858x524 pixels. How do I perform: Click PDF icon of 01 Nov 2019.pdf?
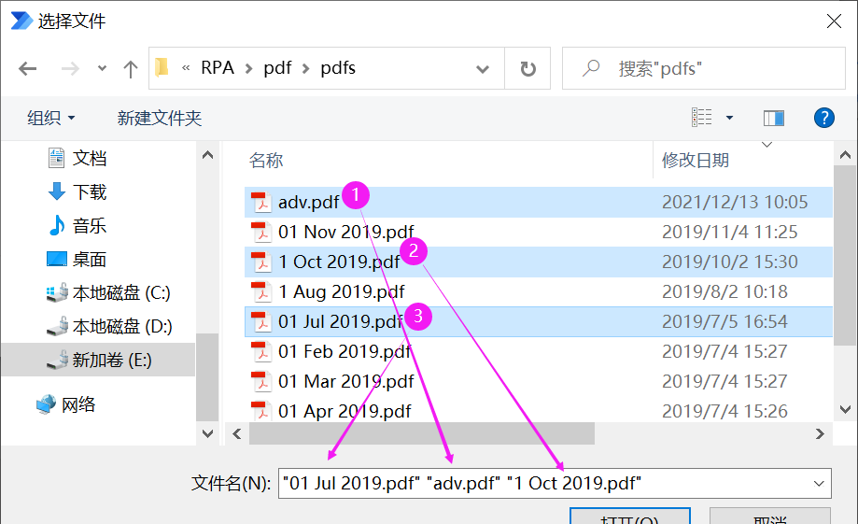click(x=261, y=233)
